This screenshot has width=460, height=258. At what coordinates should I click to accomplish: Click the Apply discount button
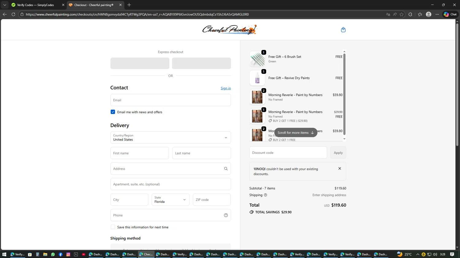(x=338, y=153)
